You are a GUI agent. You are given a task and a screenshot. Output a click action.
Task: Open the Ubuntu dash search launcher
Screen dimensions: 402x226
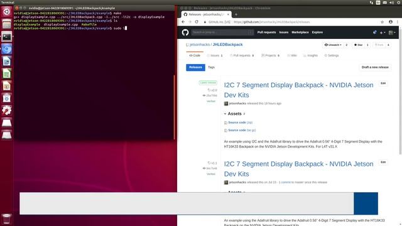coord(7,12)
